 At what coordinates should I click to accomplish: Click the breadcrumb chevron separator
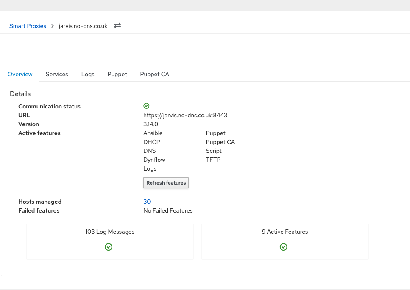click(x=53, y=26)
